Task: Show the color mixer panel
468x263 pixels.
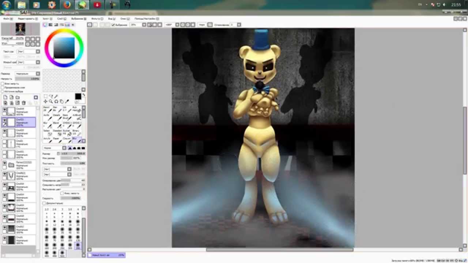Action: (62, 25)
